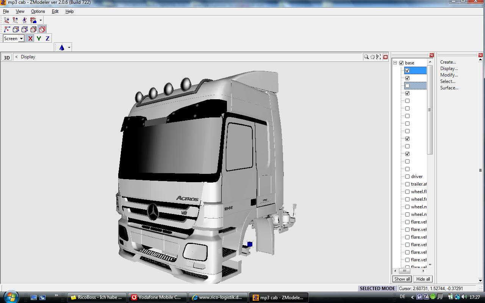Click the 3D viewport type button

(x=6, y=57)
